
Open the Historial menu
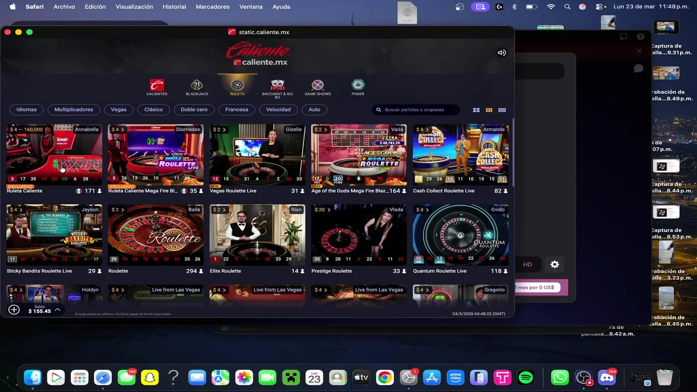click(x=174, y=7)
